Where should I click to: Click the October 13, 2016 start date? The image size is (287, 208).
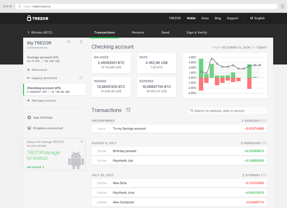click(236, 47)
